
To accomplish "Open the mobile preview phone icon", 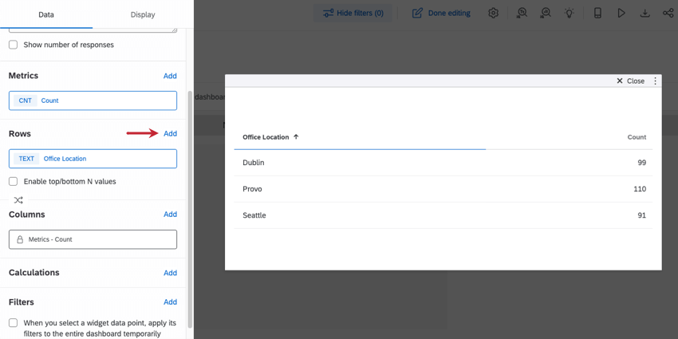I will tap(597, 13).
